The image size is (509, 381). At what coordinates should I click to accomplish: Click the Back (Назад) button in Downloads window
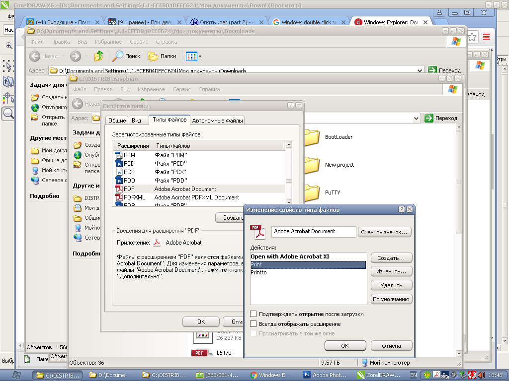pos(44,56)
